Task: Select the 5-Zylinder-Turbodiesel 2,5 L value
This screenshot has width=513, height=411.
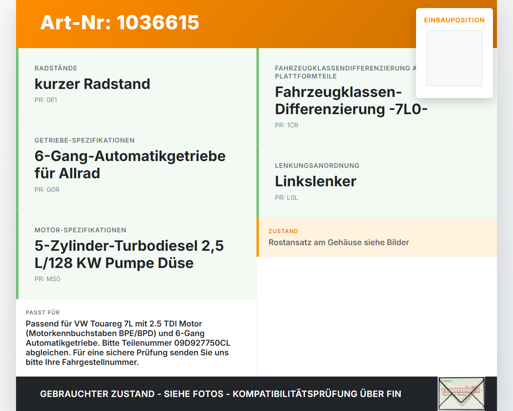Action: click(129, 254)
